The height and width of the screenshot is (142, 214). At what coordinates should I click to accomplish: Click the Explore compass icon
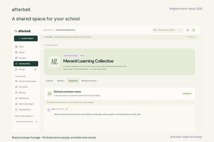pos(16,52)
